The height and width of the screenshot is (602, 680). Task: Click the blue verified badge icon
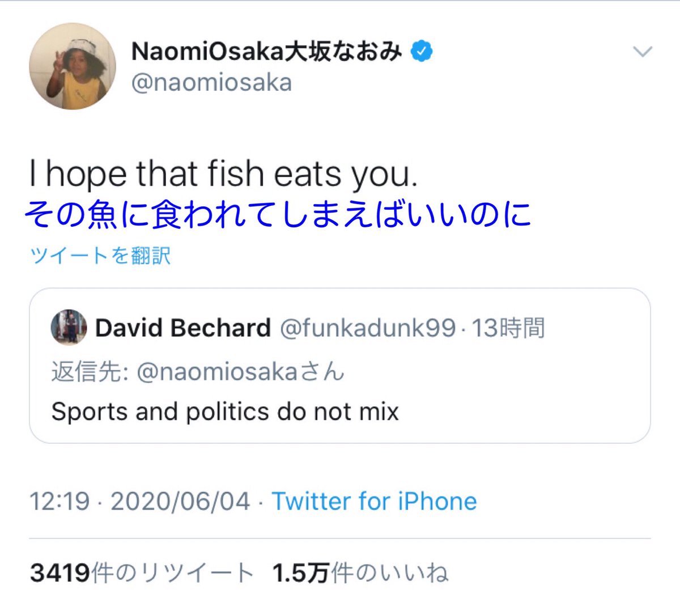point(421,52)
